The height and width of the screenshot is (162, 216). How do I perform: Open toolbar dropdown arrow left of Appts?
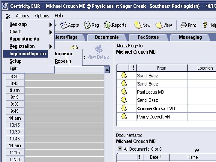56,25
